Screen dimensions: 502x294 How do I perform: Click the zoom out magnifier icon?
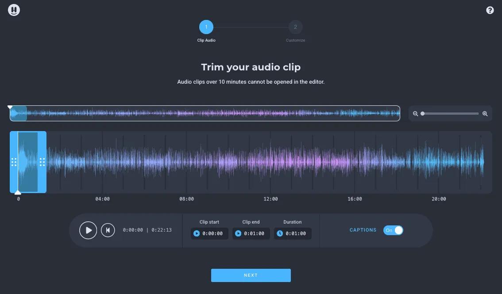click(415, 114)
